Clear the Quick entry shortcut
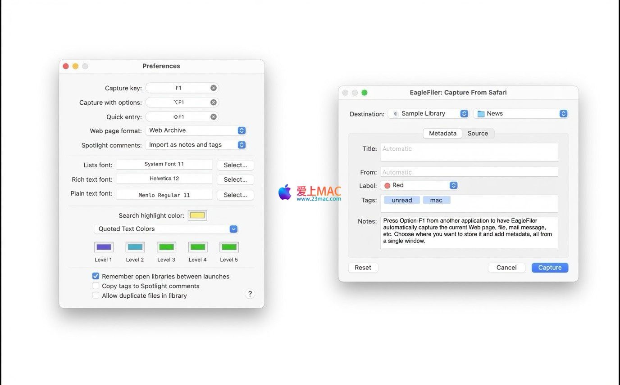This screenshot has width=620, height=385. [214, 117]
